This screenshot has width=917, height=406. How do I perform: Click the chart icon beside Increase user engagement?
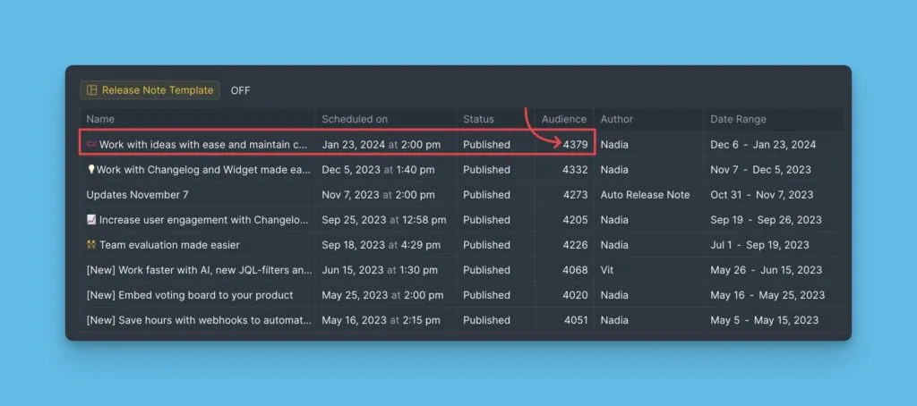point(91,219)
